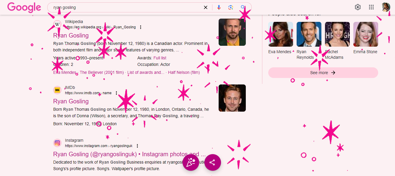Viewport: 395px width, 176px height.
Task: Click the Eva Mendes link under the Wikipedia snippet
Action: [64, 72]
